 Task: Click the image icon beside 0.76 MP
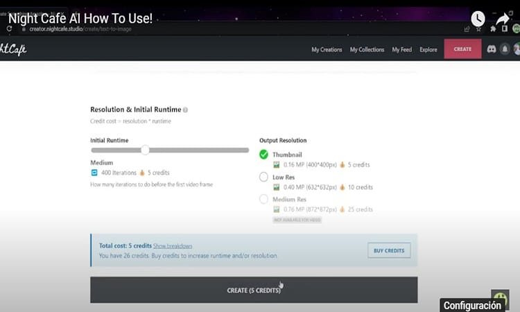point(276,209)
